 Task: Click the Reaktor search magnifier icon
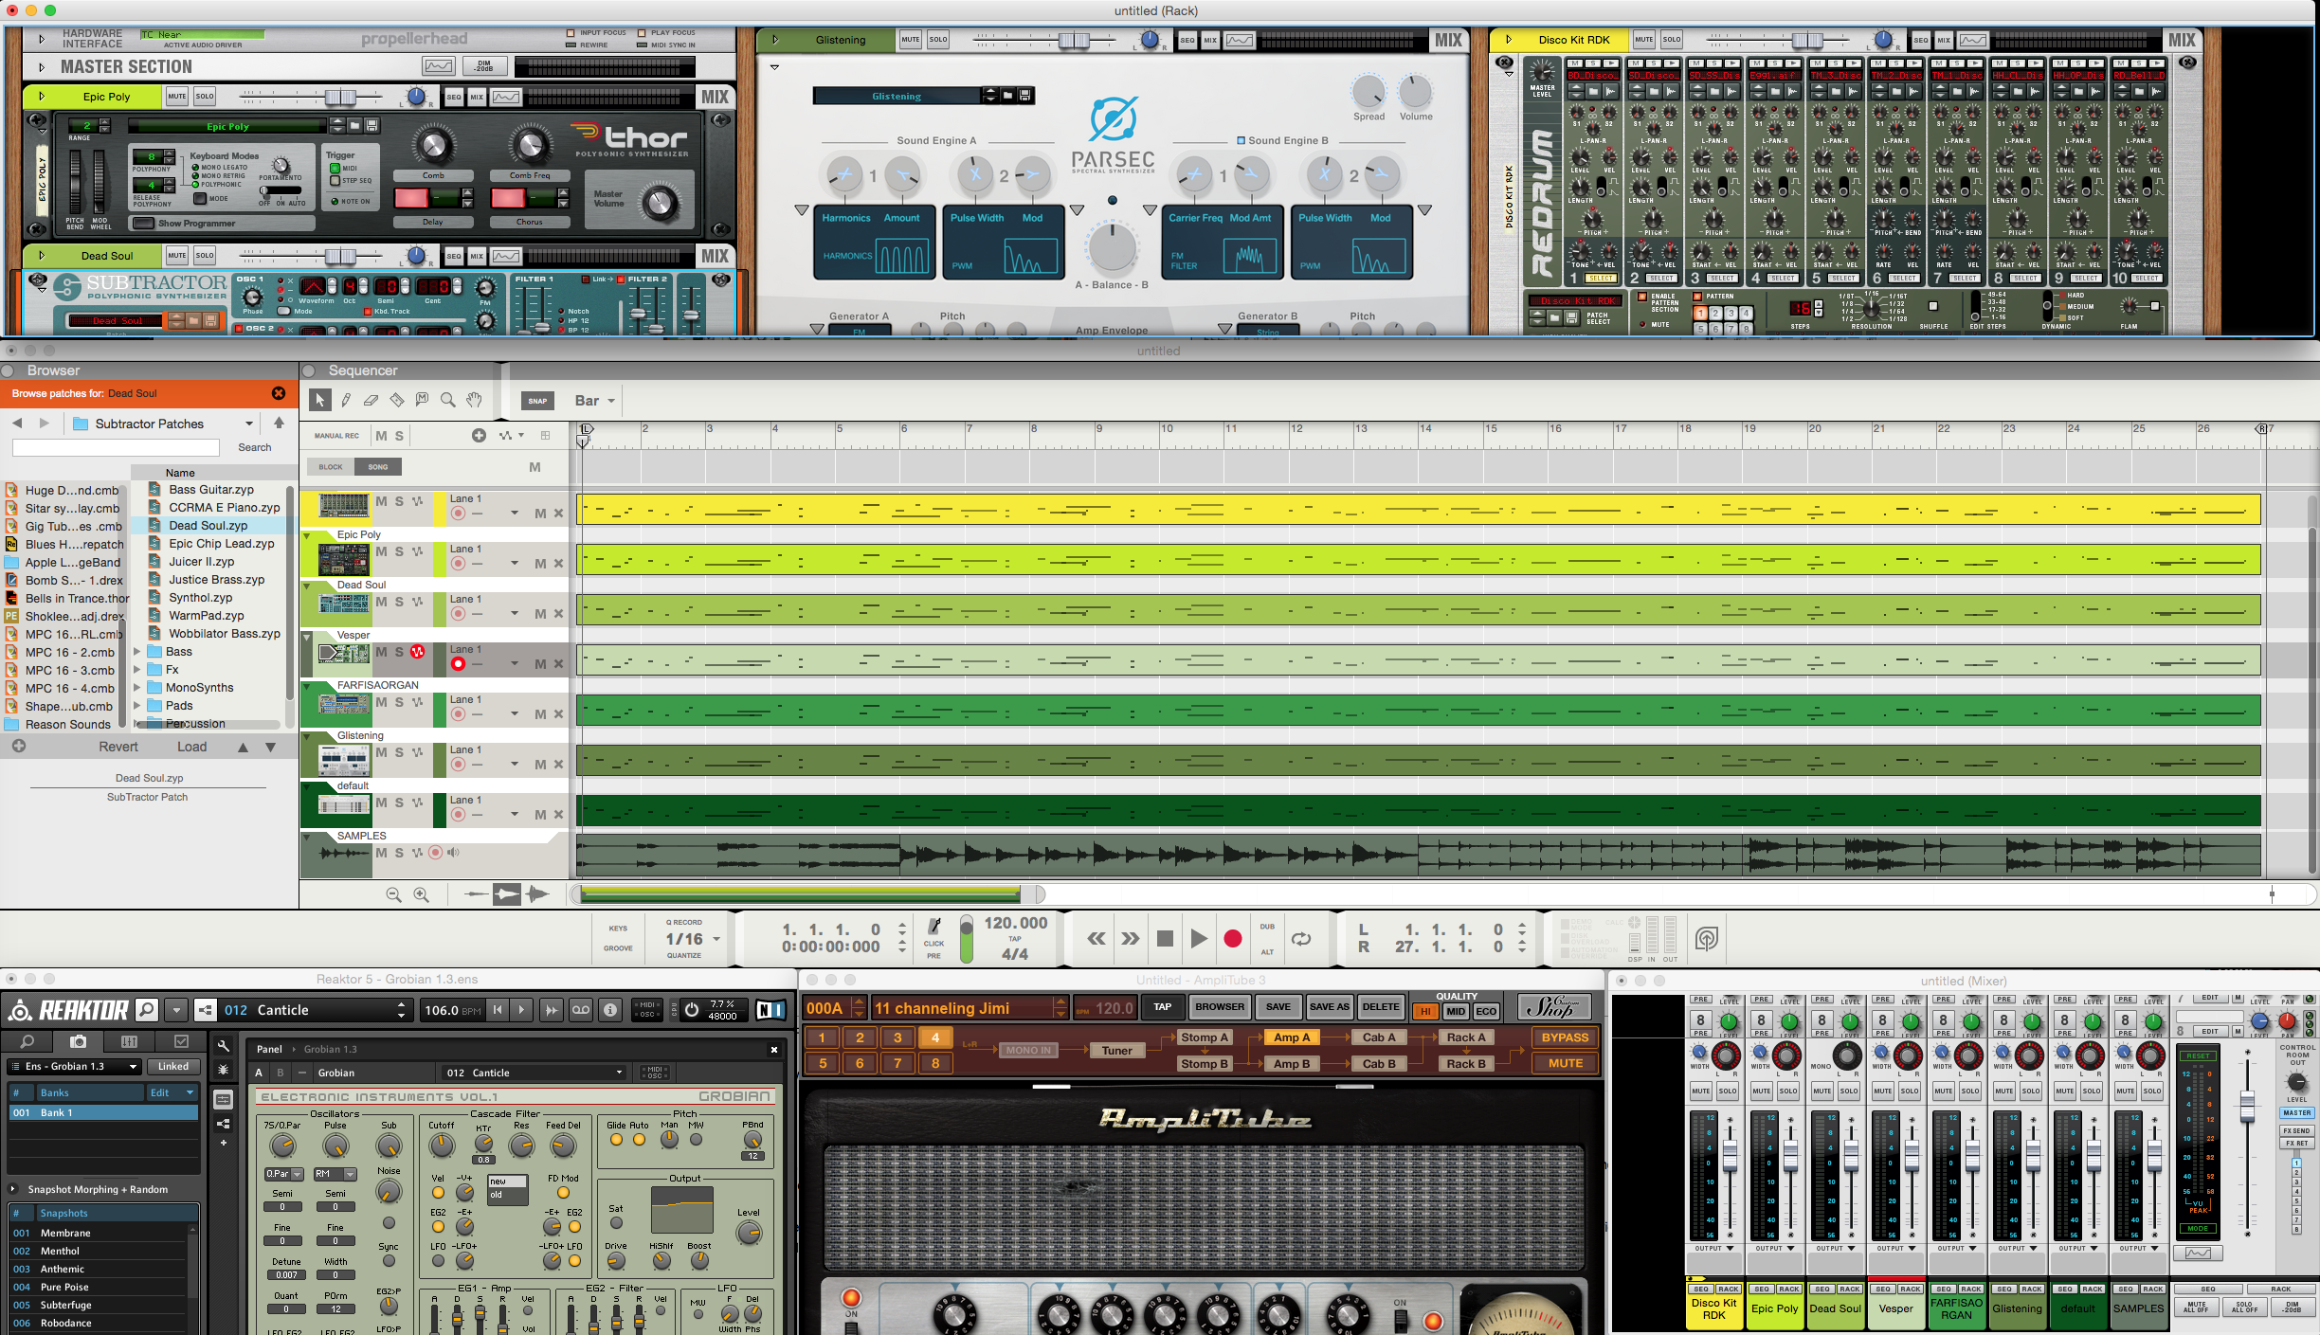point(147,1010)
